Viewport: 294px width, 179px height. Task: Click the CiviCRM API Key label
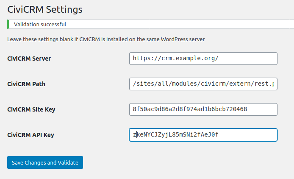pyautogui.click(x=31, y=135)
